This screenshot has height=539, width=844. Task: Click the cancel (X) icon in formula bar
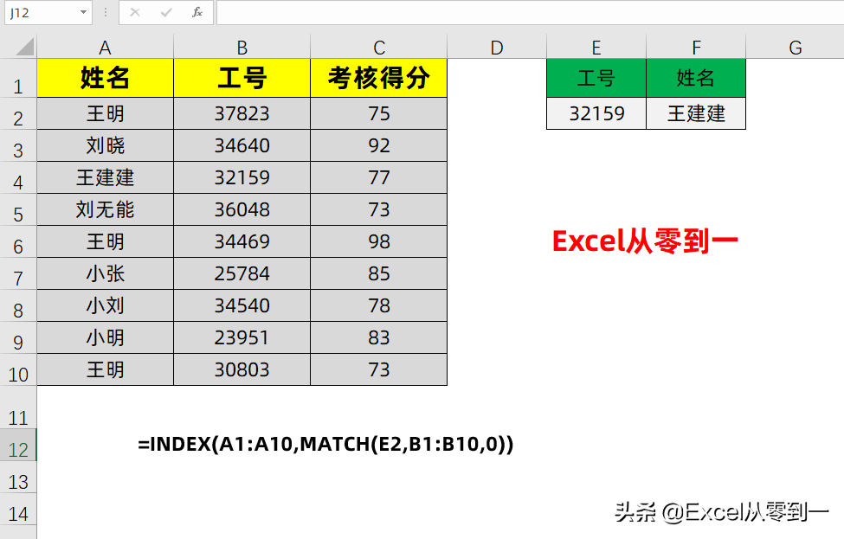pos(135,12)
